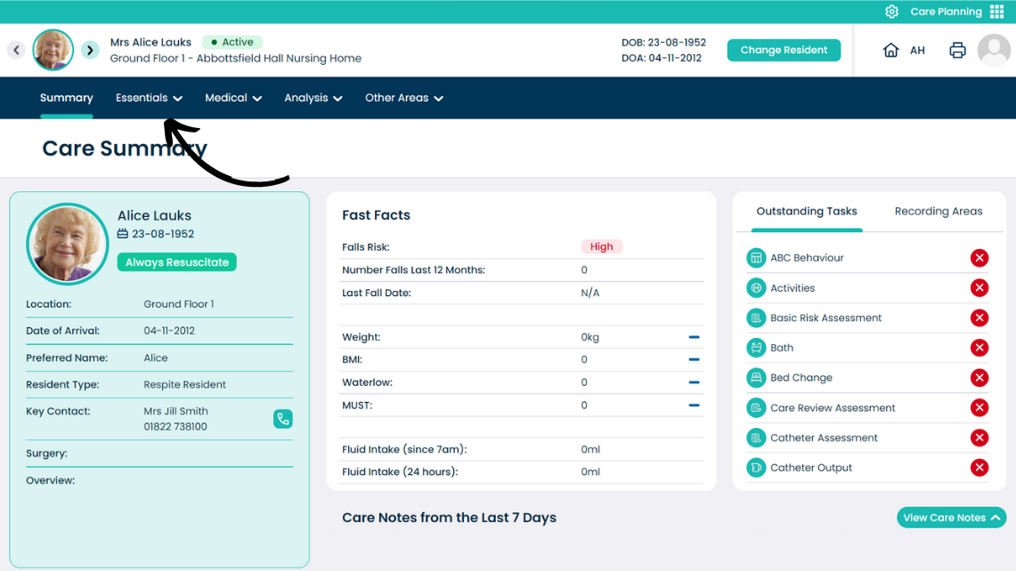
Task: Click red X beside Catheter Assessment
Action: 979,438
